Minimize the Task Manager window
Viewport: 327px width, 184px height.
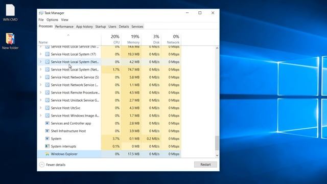pyautogui.click(x=188, y=13)
